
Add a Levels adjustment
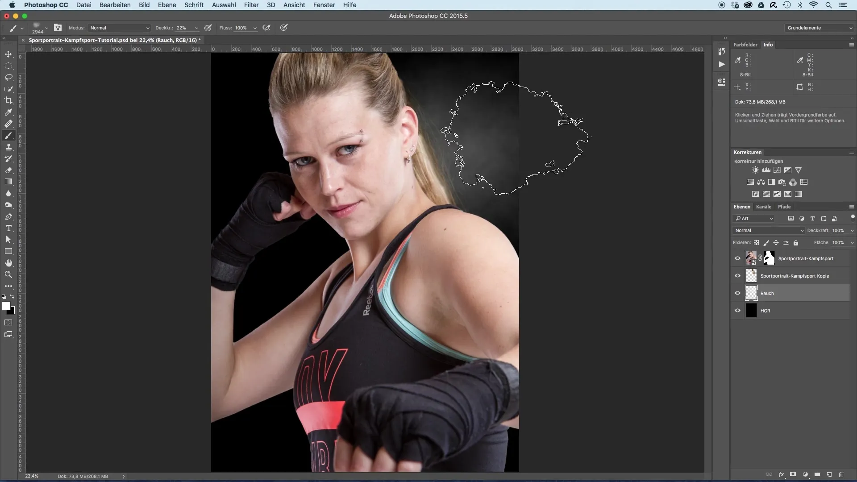[x=766, y=170]
